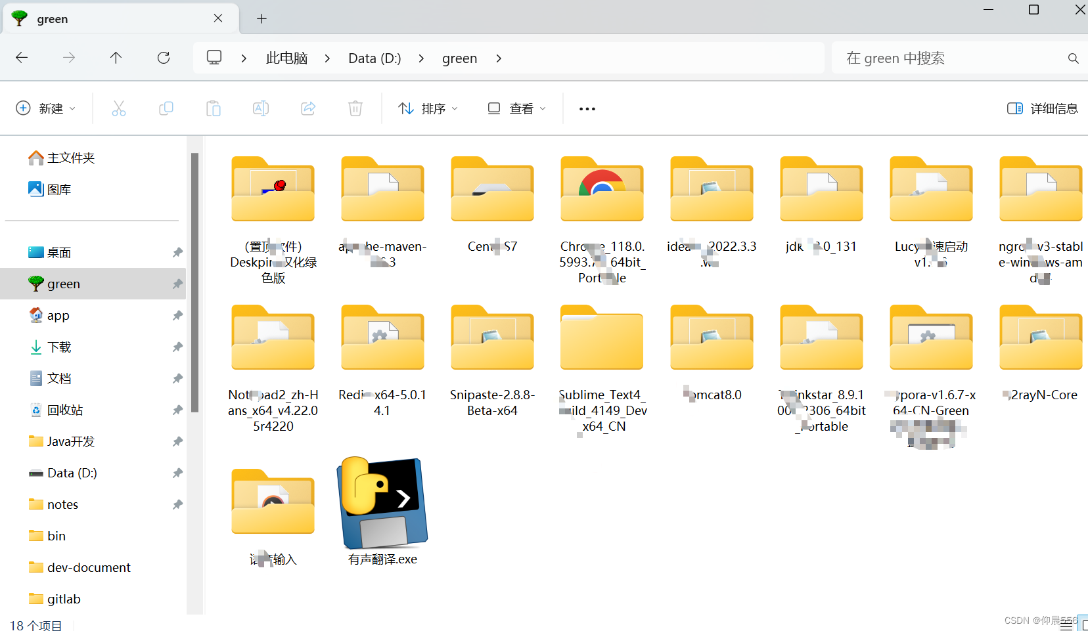
Task: Select the Typora v1.6.7 folder
Action: (x=931, y=338)
